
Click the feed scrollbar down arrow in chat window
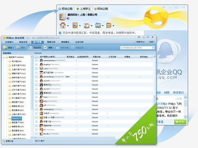pyautogui.click(x=186, y=117)
